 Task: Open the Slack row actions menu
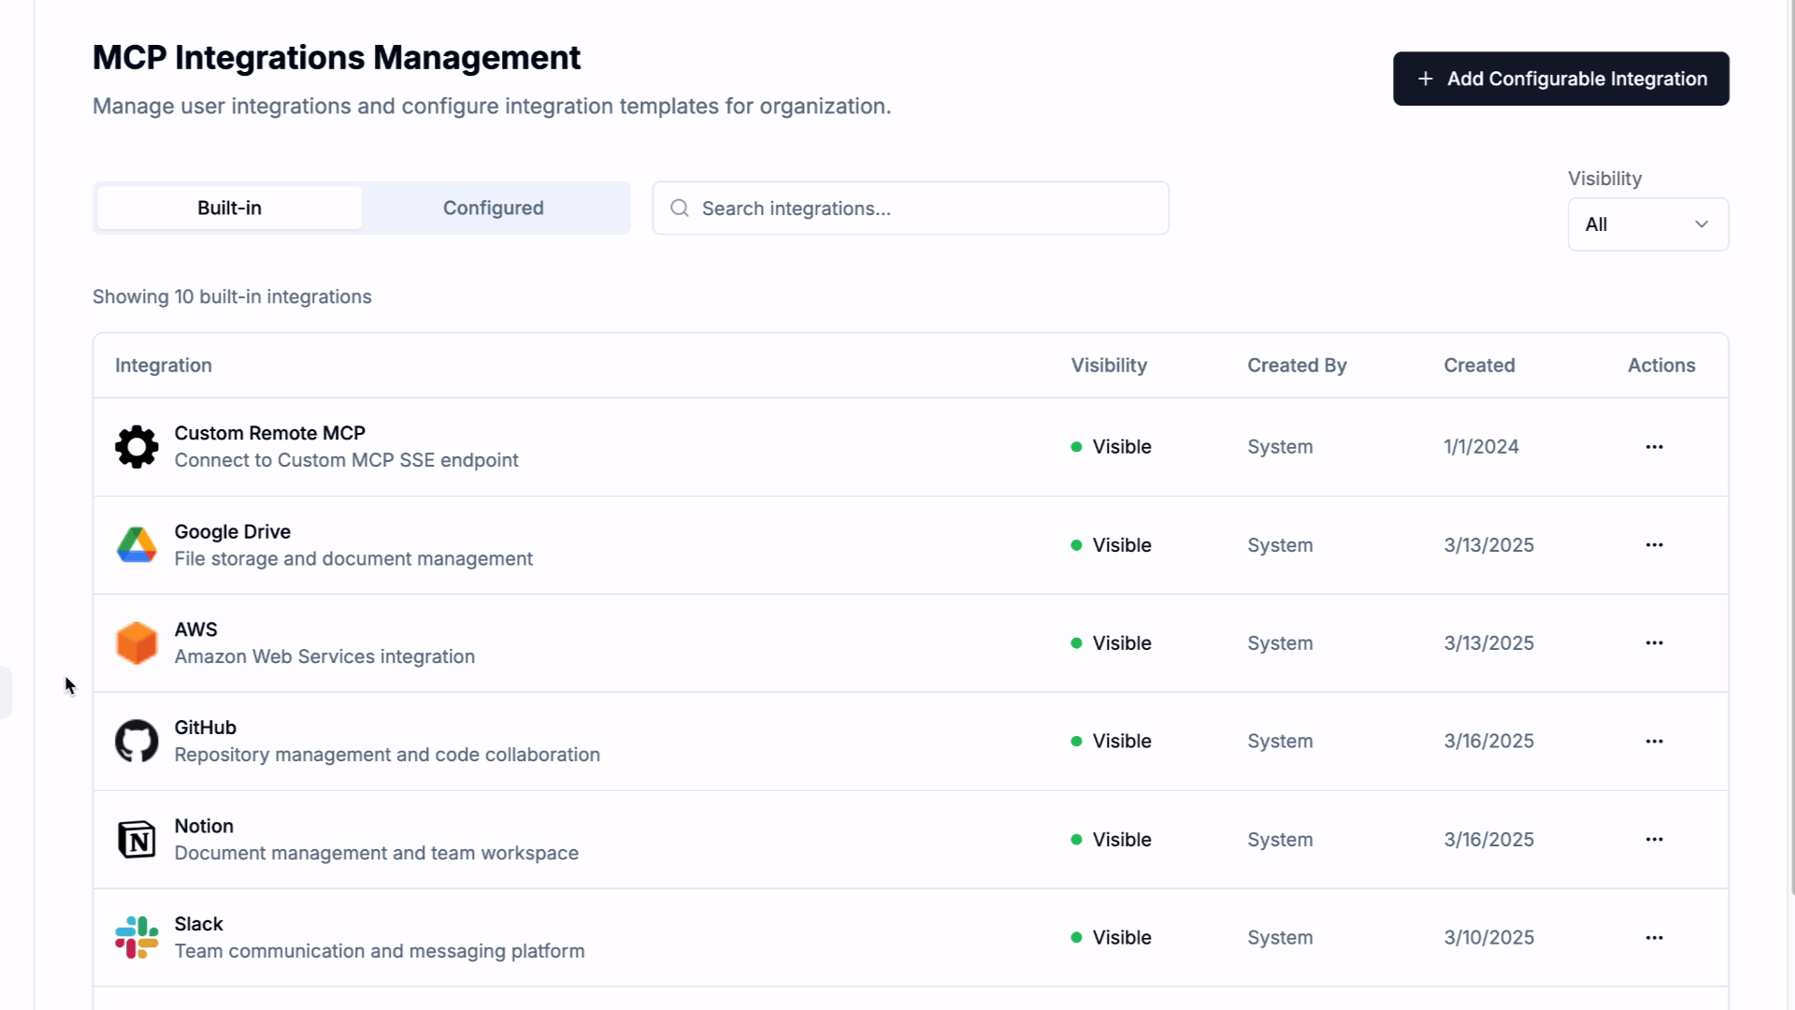coord(1654,937)
